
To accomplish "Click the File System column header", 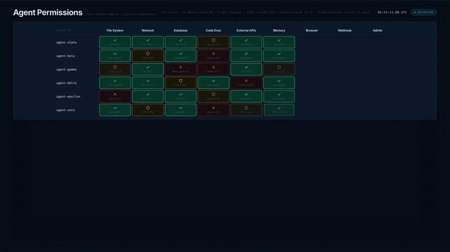I will [115, 30].
